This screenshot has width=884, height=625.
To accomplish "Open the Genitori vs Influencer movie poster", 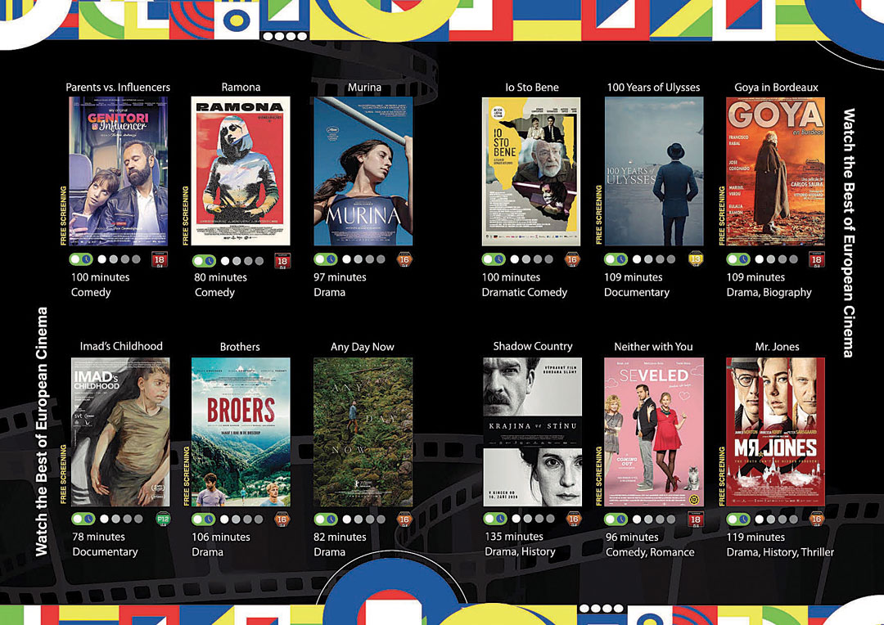I will point(119,171).
